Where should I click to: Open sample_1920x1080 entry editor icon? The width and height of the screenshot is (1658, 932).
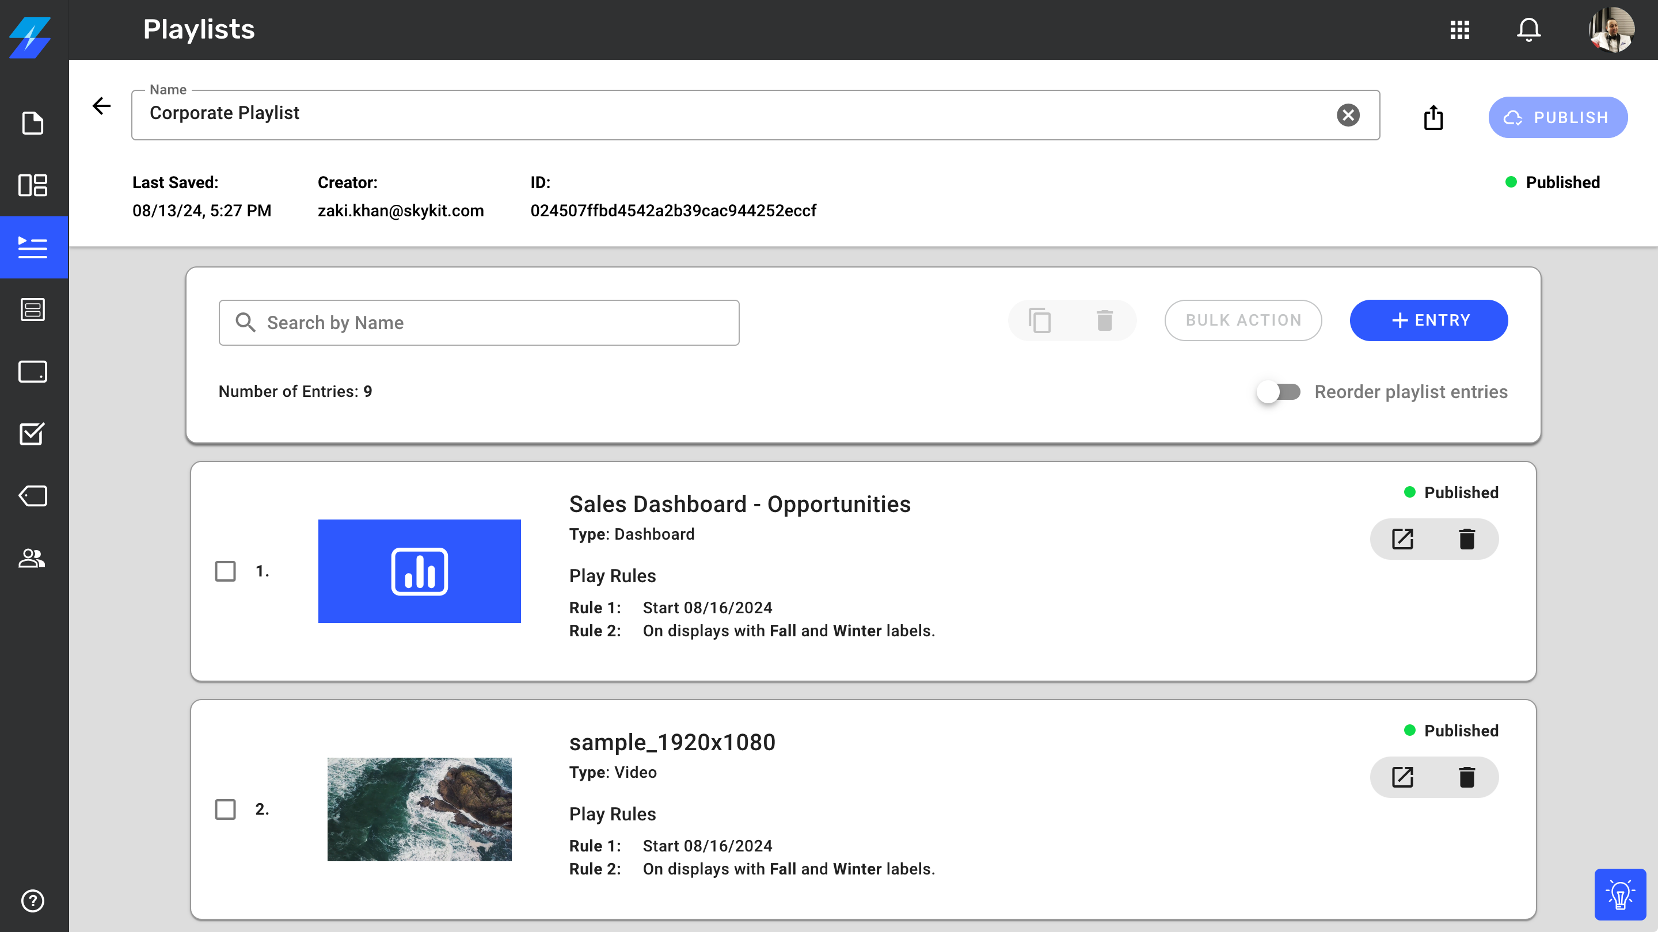(x=1402, y=777)
